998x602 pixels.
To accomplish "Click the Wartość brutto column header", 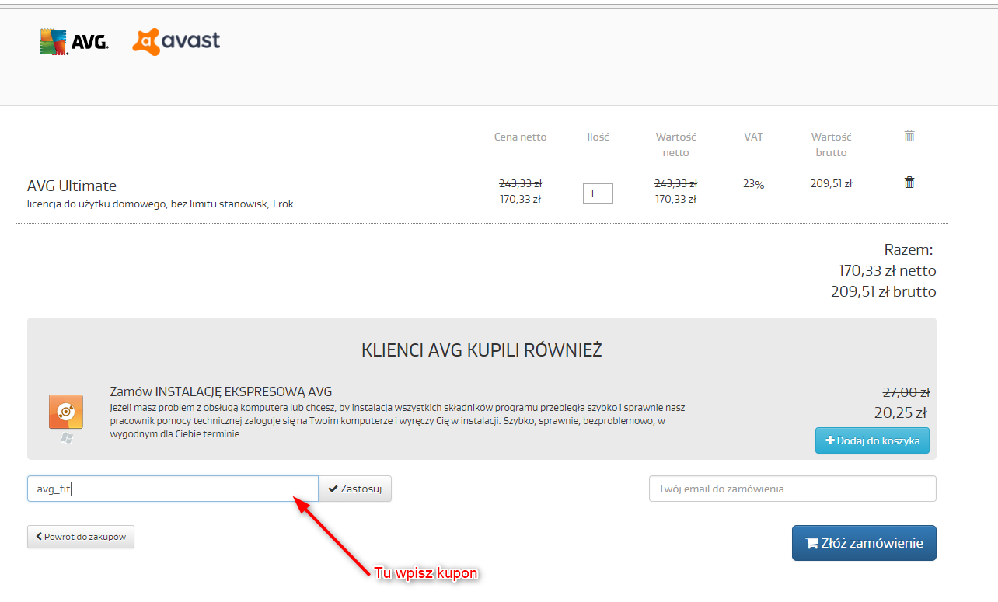I will (832, 144).
